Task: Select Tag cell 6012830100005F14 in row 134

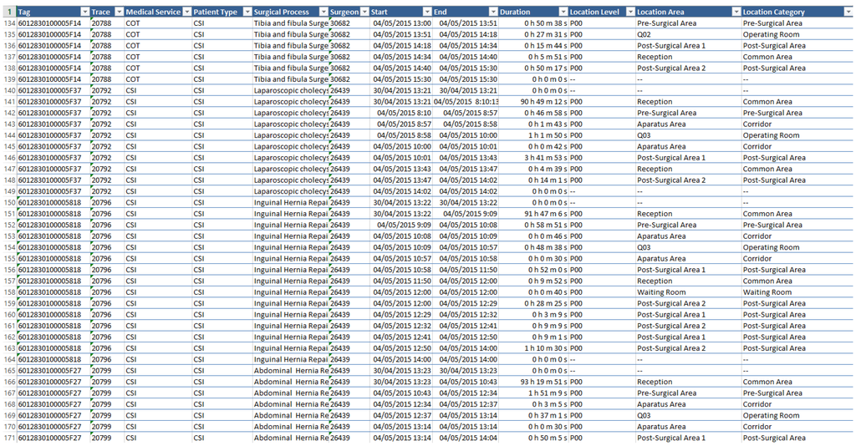Action: [53, 23]
